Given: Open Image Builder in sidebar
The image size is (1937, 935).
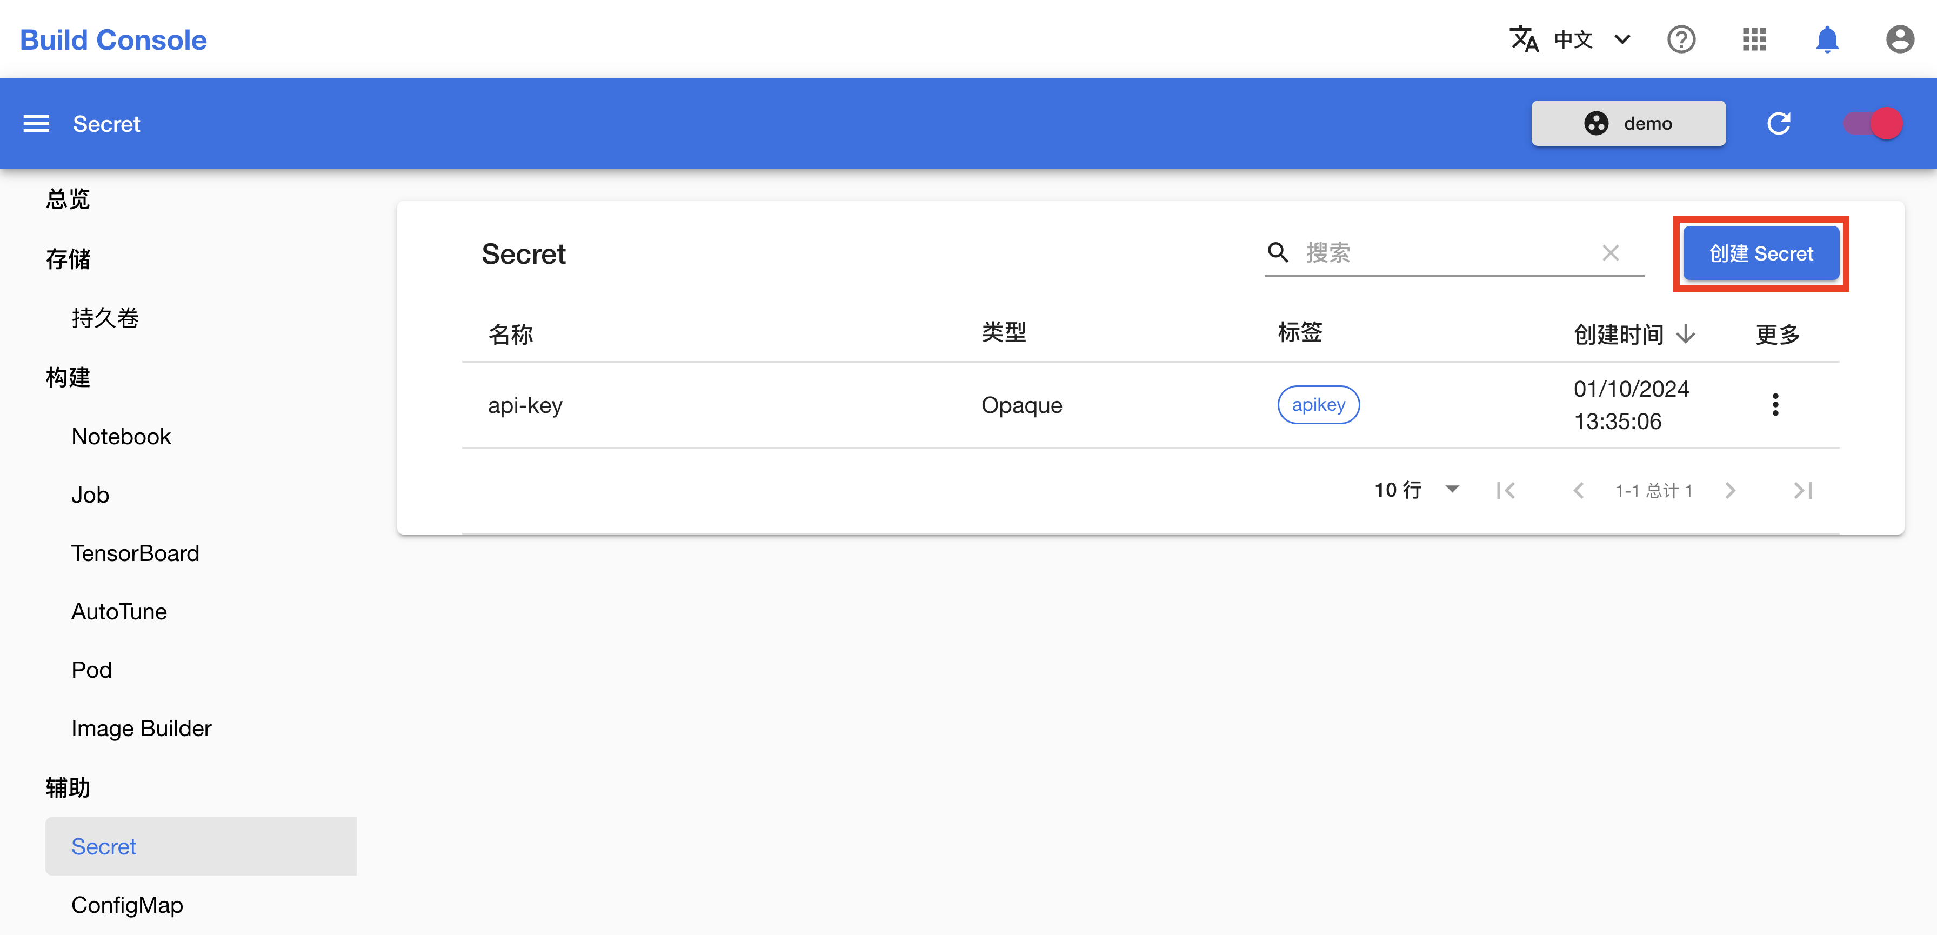Looking at the screenshot, I should [142, 728].
